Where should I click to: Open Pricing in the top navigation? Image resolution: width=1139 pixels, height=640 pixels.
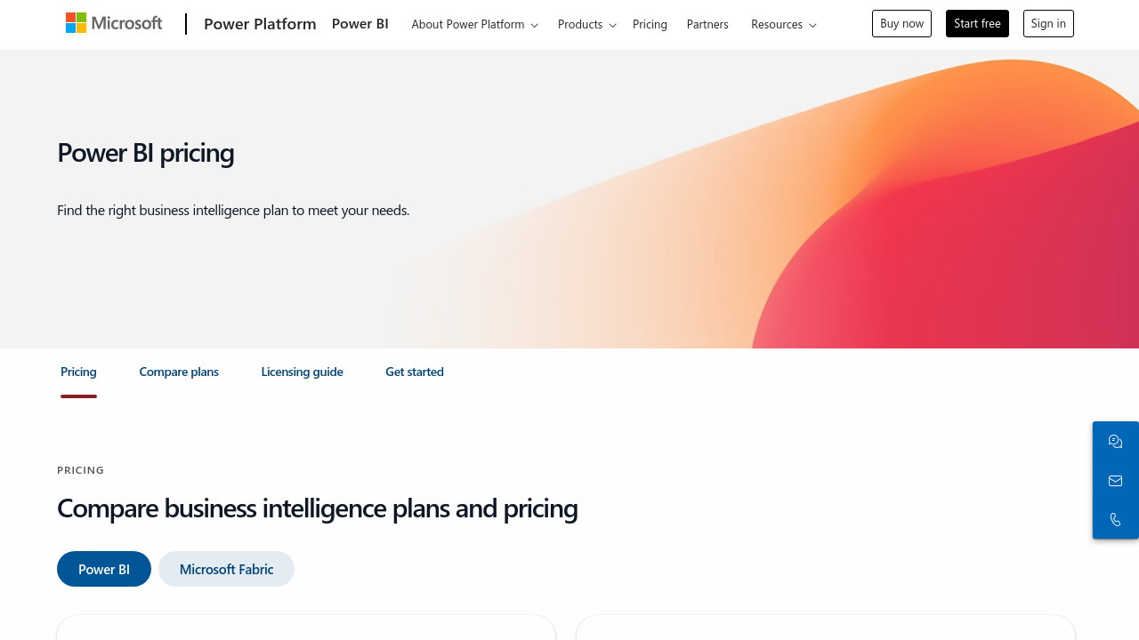click(x=650, y=24)
